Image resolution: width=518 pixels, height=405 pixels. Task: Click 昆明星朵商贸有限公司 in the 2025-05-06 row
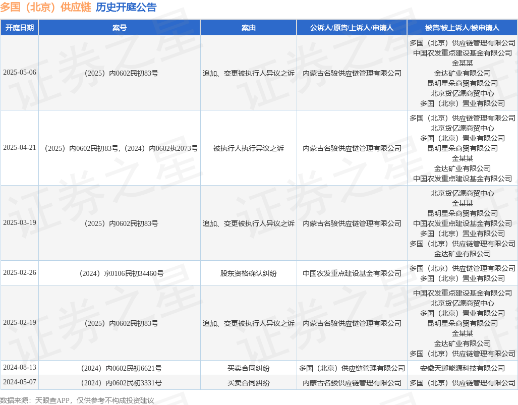click(x=462, y=83)
